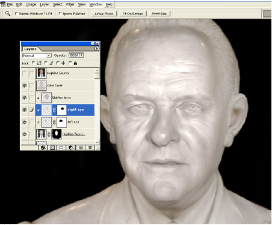Click the Opacity 100% input field
The height and width of the screenshot is (225, 272).
74,55
